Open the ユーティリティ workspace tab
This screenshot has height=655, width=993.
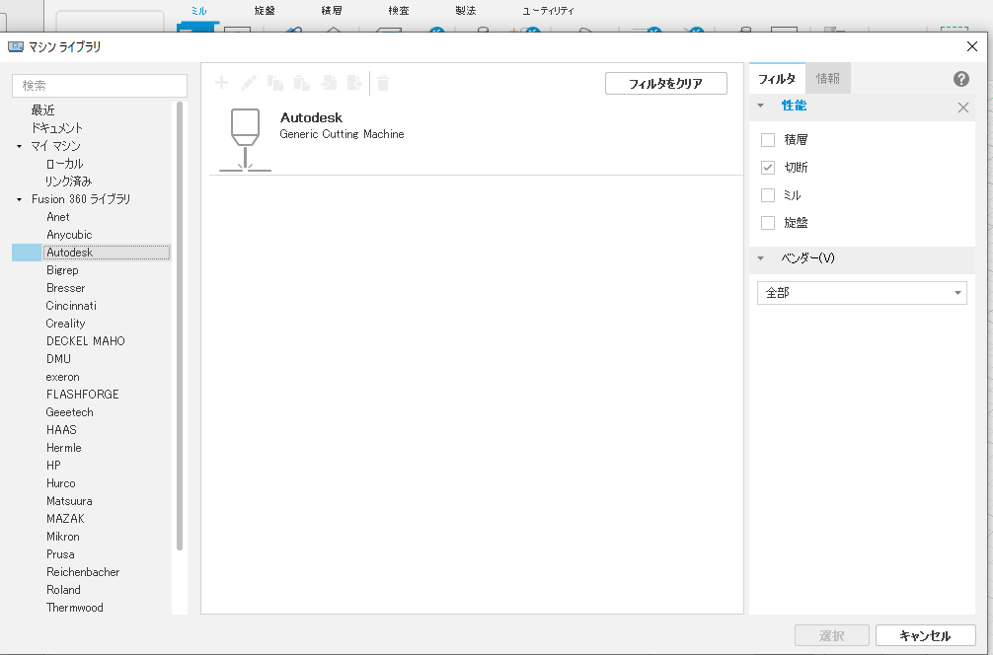(x=549, y=11)
